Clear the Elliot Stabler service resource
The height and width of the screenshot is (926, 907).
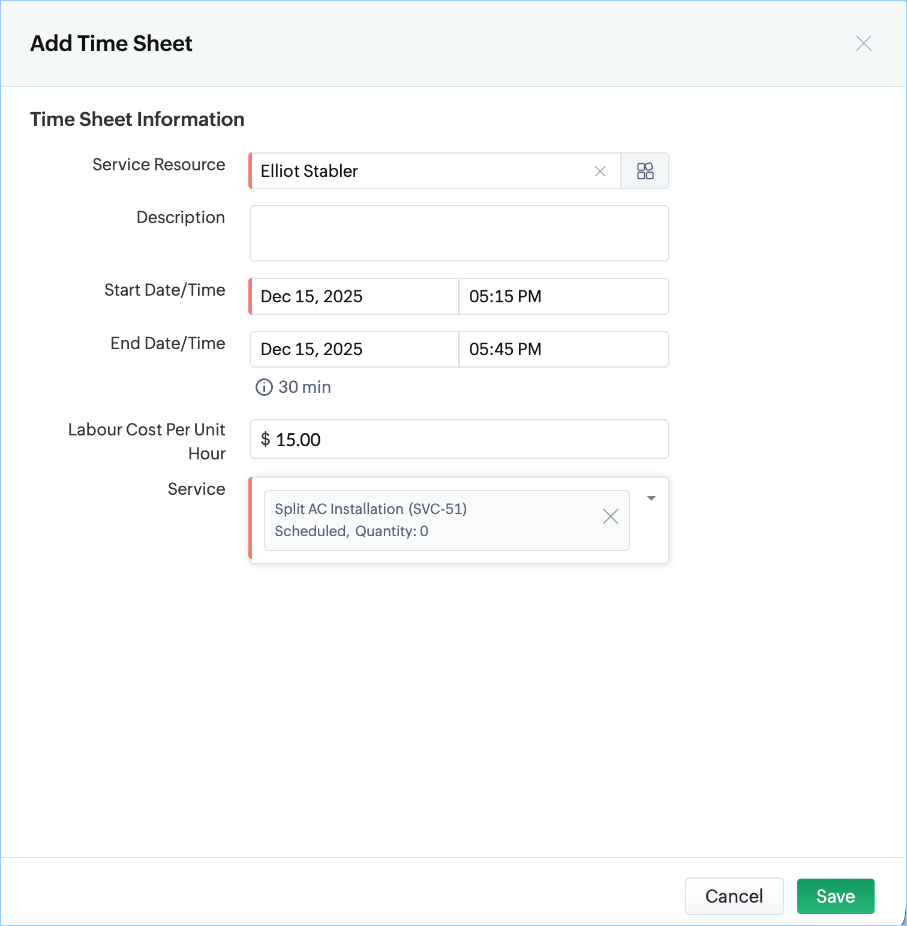pos(600,172)
